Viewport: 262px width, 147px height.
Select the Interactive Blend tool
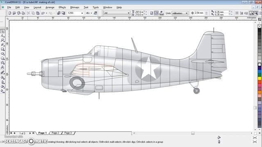click(x=2, y=73)
